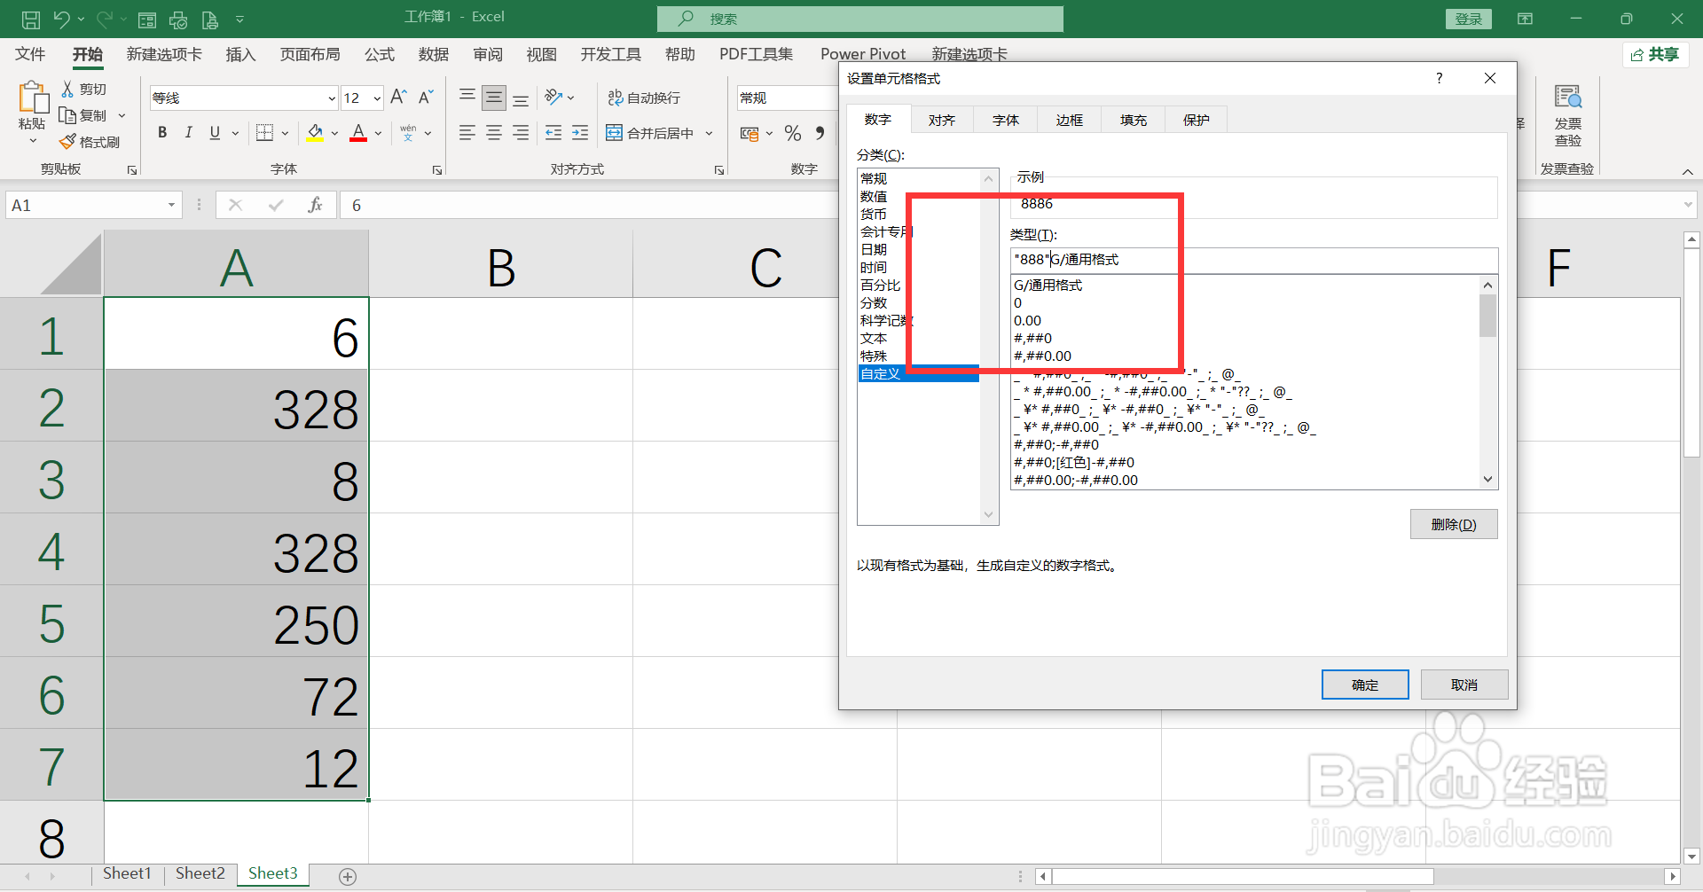Image resolution: width=1703 pixels, height=892 pixels.
Task: Toggle Middle Align button
Action: point(494,97)
